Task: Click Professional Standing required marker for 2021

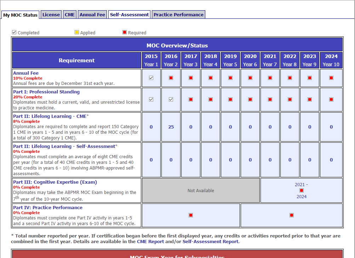Action: click(x=270, y=99)
